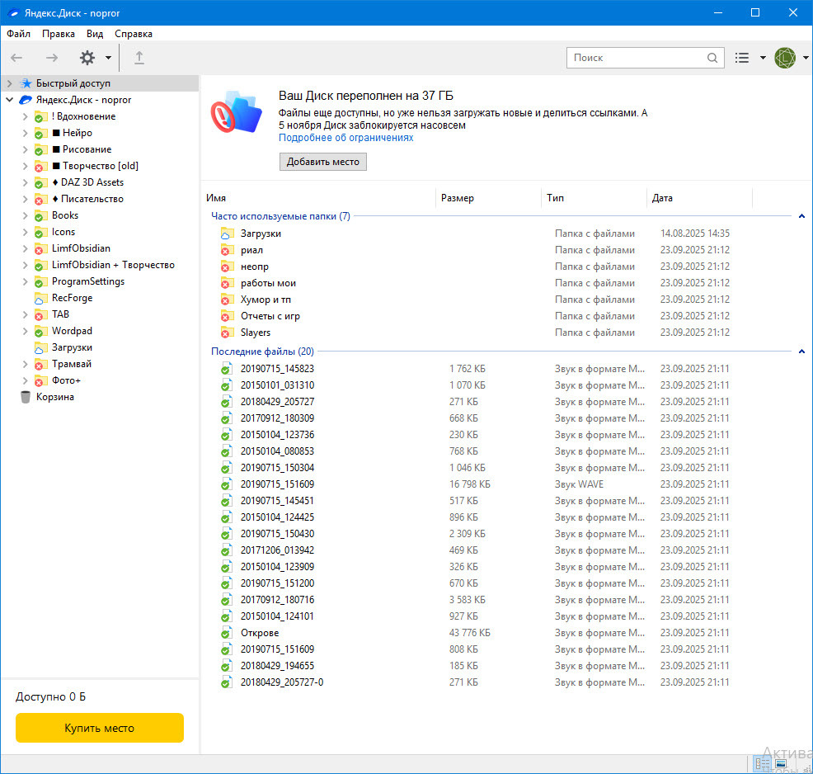This screenshot has width=813, height=774.
Task: Expand the Быстрый доступ tree node
Action: pyautogui.click(x=9, y=83)
